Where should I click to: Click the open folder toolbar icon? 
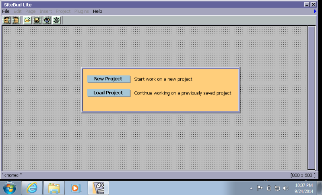click(x=27, y=20)
